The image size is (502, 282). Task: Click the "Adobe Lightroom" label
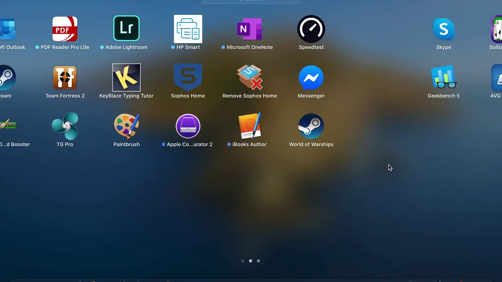click(126, 47)
